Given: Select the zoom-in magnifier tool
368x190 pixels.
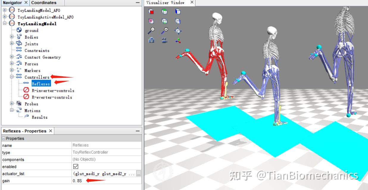Looking at the screenshot, I should 165,31.
